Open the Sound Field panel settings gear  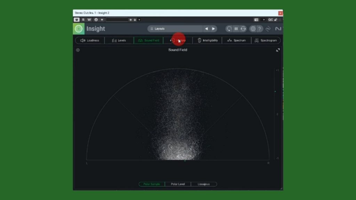[78, 50]
